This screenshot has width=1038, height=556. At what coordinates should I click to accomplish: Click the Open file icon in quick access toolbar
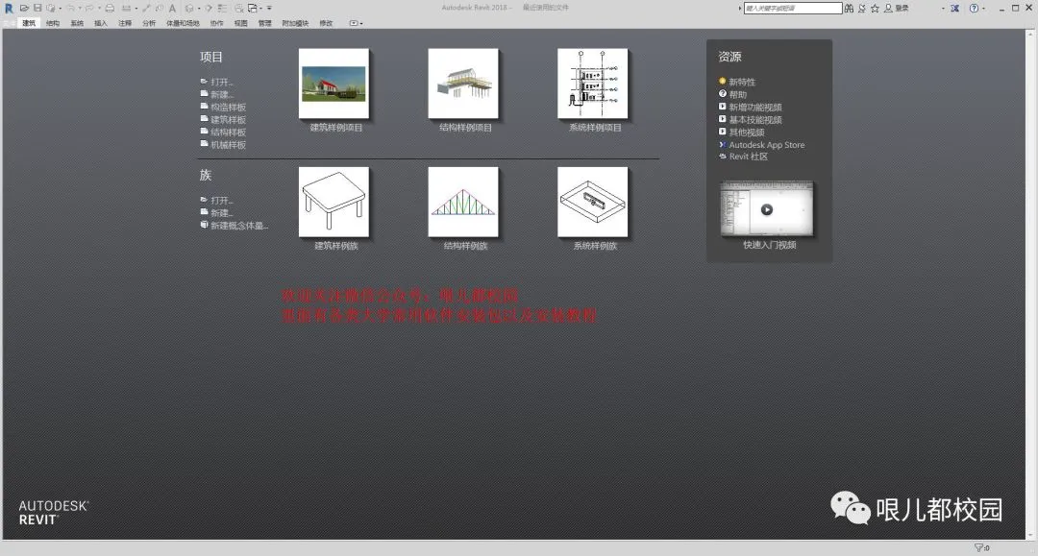[24, 8]
